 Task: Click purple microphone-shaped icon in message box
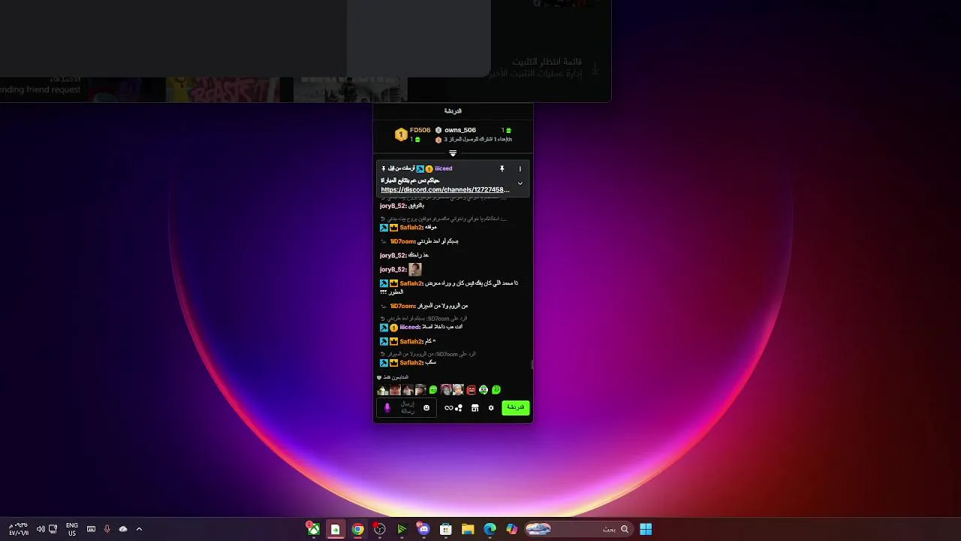(x=387, y=408)
